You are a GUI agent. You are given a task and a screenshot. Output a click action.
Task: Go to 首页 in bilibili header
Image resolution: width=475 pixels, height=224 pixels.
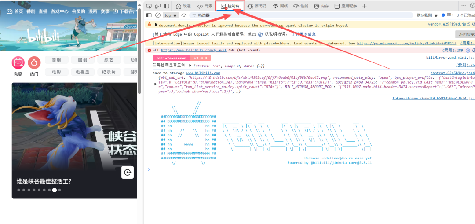point(19,11)
